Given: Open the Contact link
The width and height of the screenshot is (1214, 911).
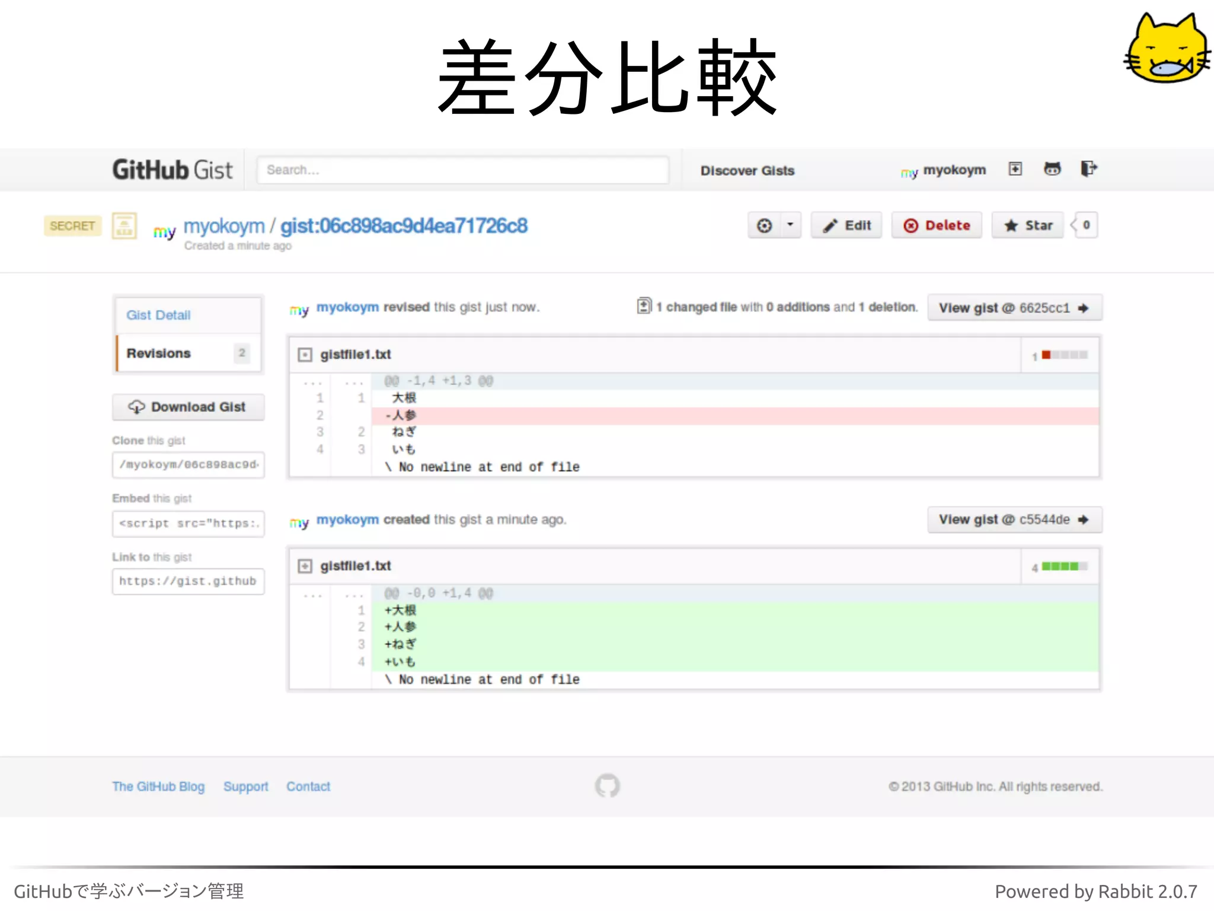Looking at the screenshot, I should [308, 786].
